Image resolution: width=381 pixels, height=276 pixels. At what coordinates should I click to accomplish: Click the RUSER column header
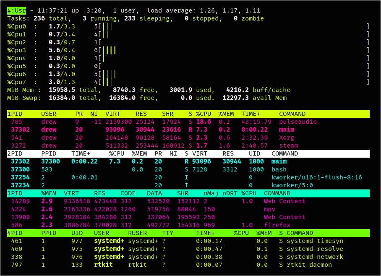[x=137, y=233]
